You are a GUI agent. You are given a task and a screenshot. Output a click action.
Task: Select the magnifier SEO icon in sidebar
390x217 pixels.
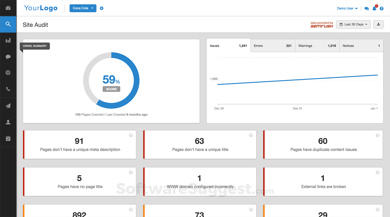(8, 24)
